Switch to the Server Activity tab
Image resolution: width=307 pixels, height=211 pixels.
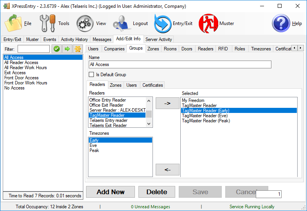[x=159, y=39]
